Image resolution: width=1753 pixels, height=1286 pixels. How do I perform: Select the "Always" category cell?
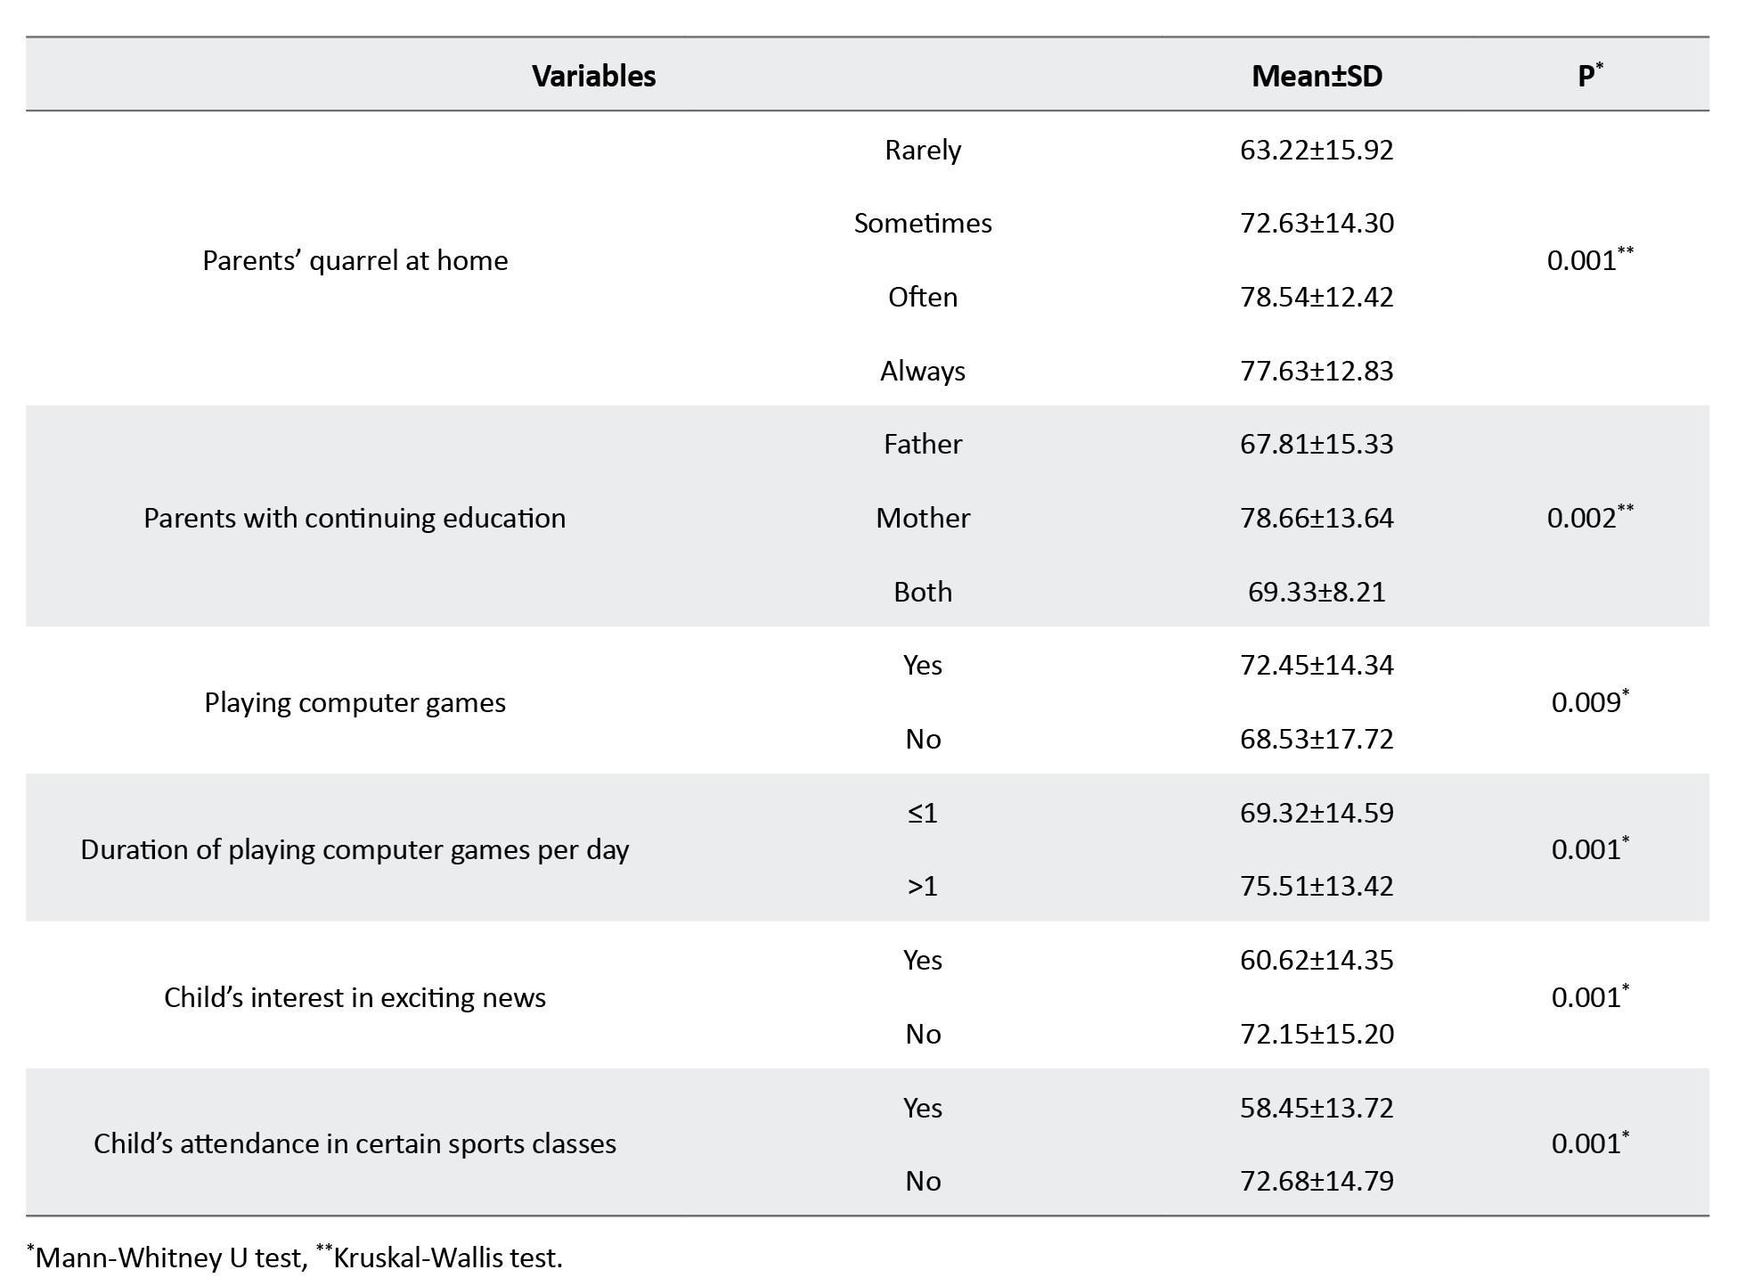tap(923, 371)
